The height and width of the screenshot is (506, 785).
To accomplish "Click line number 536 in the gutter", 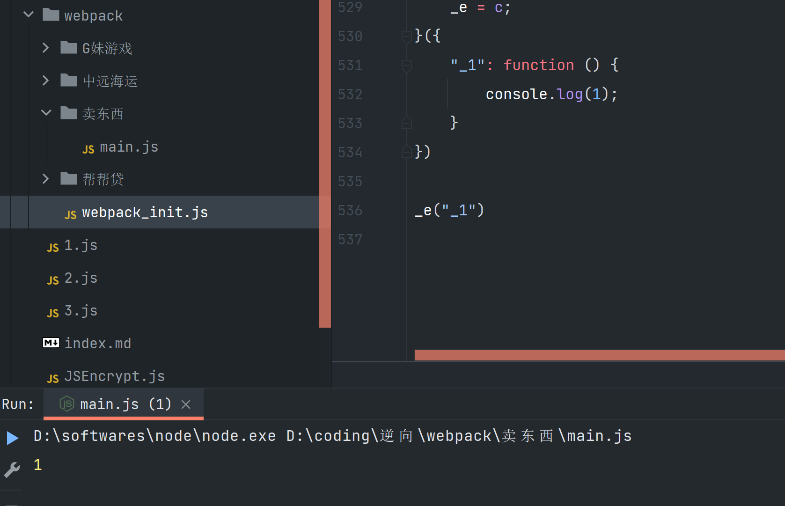I will [350, 210].
